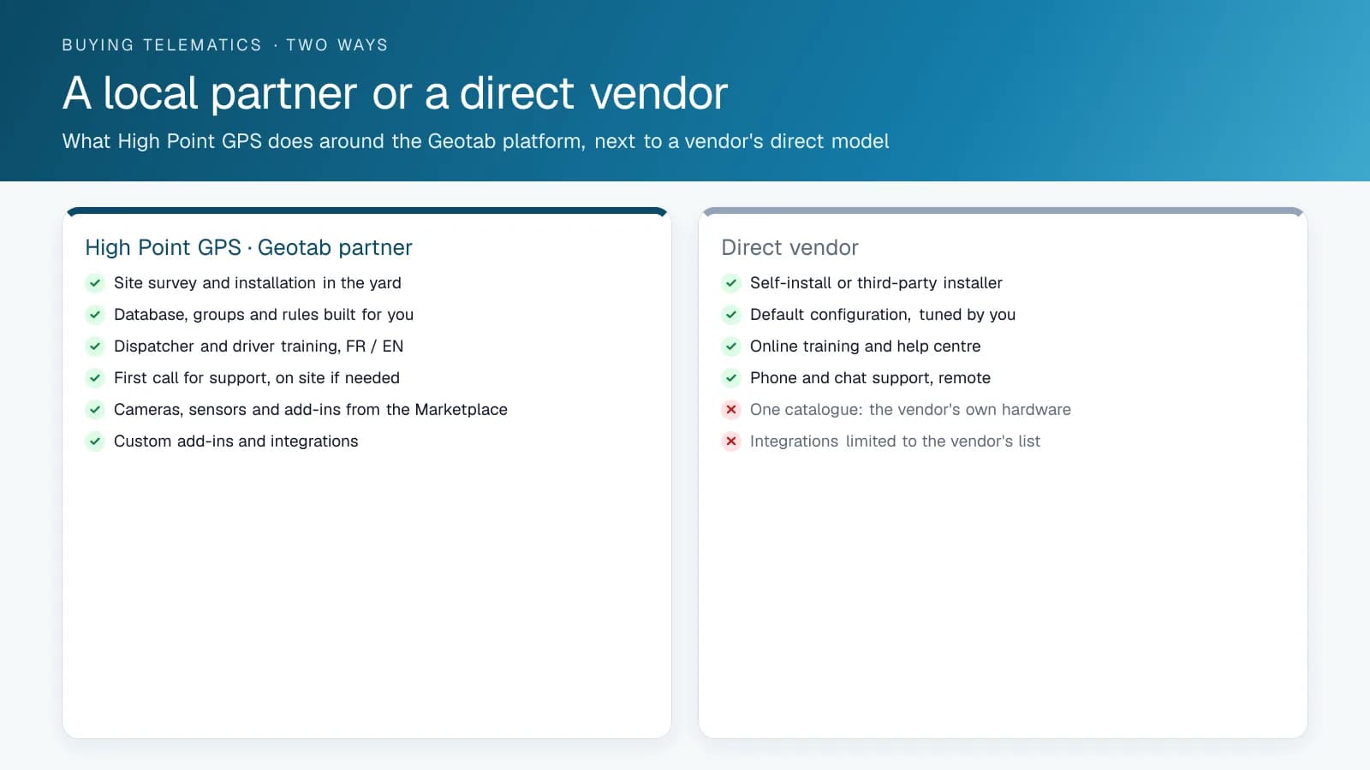1370x770 pixels.
Task: Click the check icon beside Cameras, sensors and add-ins
Action: click(x=95, y=410)
